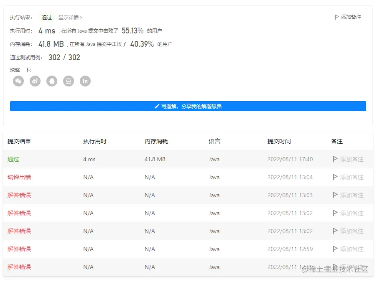Click the 302 / 302 test cases value

[64, 57]
